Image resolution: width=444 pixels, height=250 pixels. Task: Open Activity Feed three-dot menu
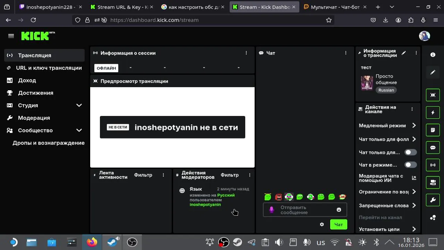tap(163, 175)
